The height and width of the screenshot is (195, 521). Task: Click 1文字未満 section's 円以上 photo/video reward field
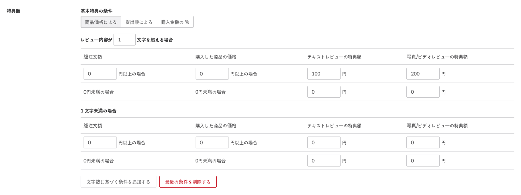[423, 142]
